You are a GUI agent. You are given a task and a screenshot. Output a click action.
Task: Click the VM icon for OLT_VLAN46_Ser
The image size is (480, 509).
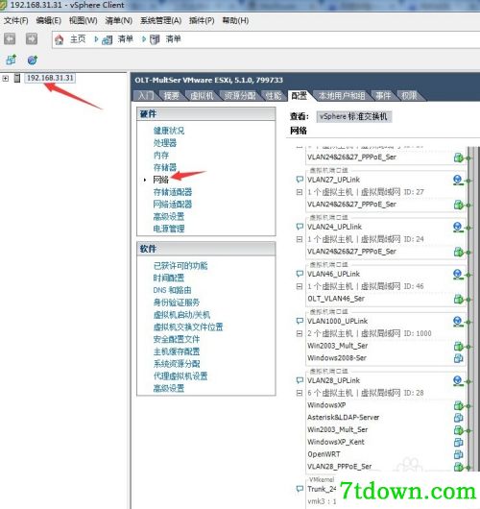pyautogui.click(x=458, y=299)
